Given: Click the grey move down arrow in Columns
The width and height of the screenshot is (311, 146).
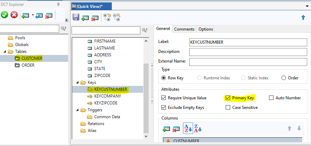Looking at the screenshot, I should (x=299, y=128).
